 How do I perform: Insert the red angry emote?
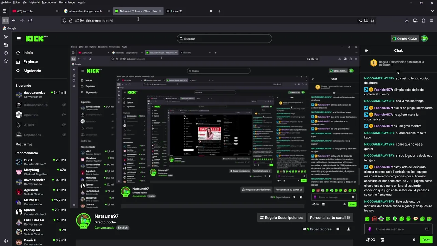point(374,219)
